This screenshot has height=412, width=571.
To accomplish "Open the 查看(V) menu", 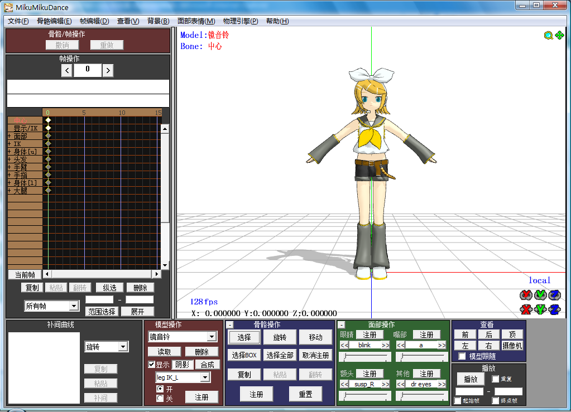I will click(128, 21).
